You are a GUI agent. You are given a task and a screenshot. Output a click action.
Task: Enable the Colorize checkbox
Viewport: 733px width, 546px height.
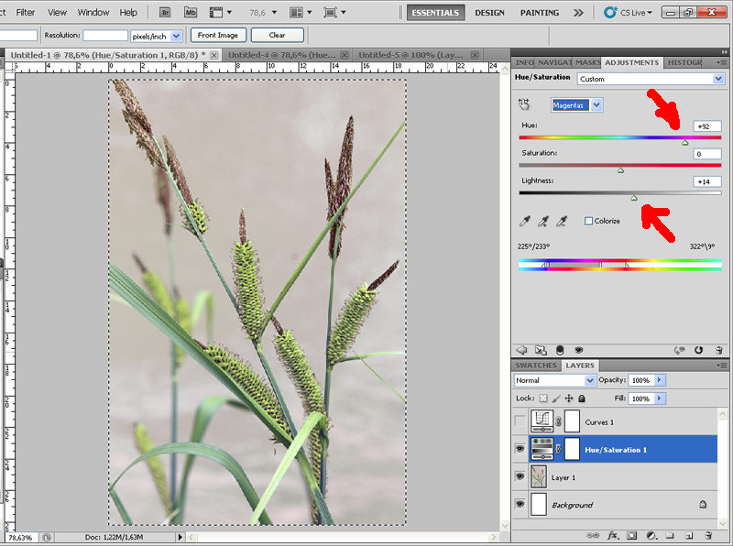588,221
